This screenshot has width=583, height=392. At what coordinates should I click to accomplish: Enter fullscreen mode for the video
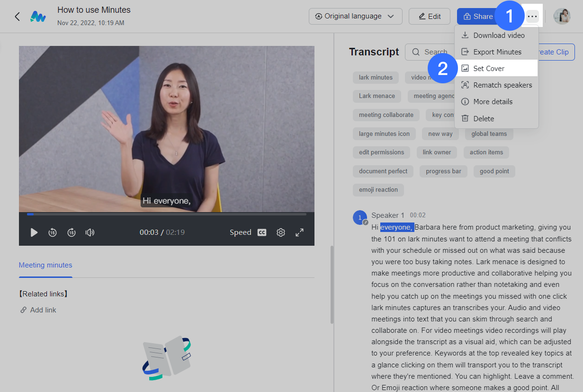click(x=299, y=232)
